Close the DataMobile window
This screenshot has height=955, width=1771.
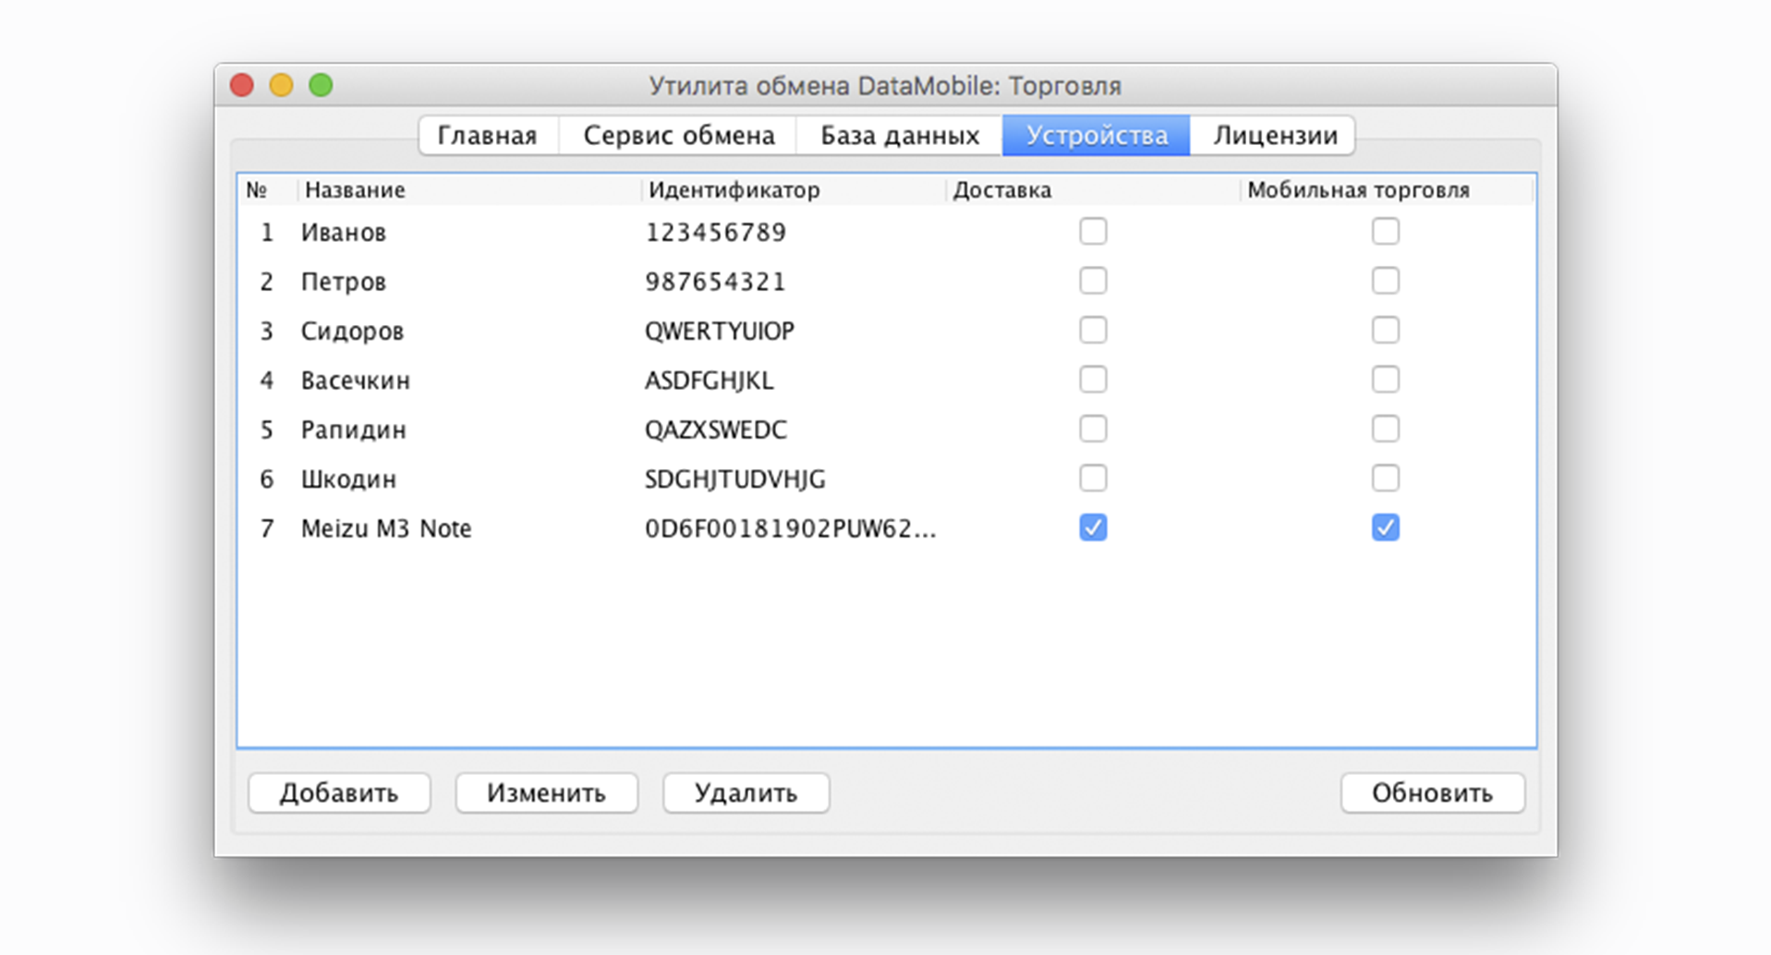pos(242,86)
